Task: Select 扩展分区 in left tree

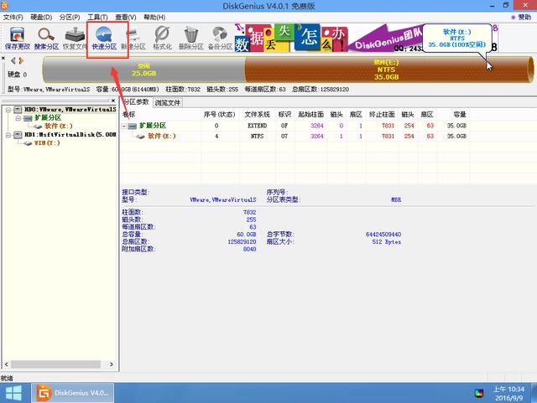Action: (48, 117)
